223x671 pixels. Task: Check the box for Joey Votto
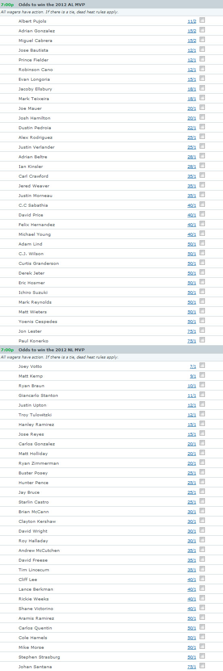coord(202,365)
